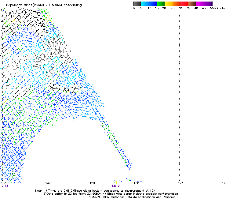Click the latitude 4 axis label
This screenshot has width=226, height=199.
pyautogui.click(x=2, y=112)
